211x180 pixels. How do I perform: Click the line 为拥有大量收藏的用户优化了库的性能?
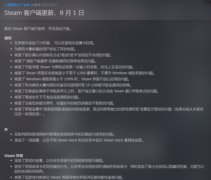45,49
